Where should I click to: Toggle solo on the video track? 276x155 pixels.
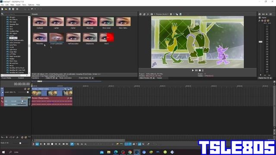(28, 89)
